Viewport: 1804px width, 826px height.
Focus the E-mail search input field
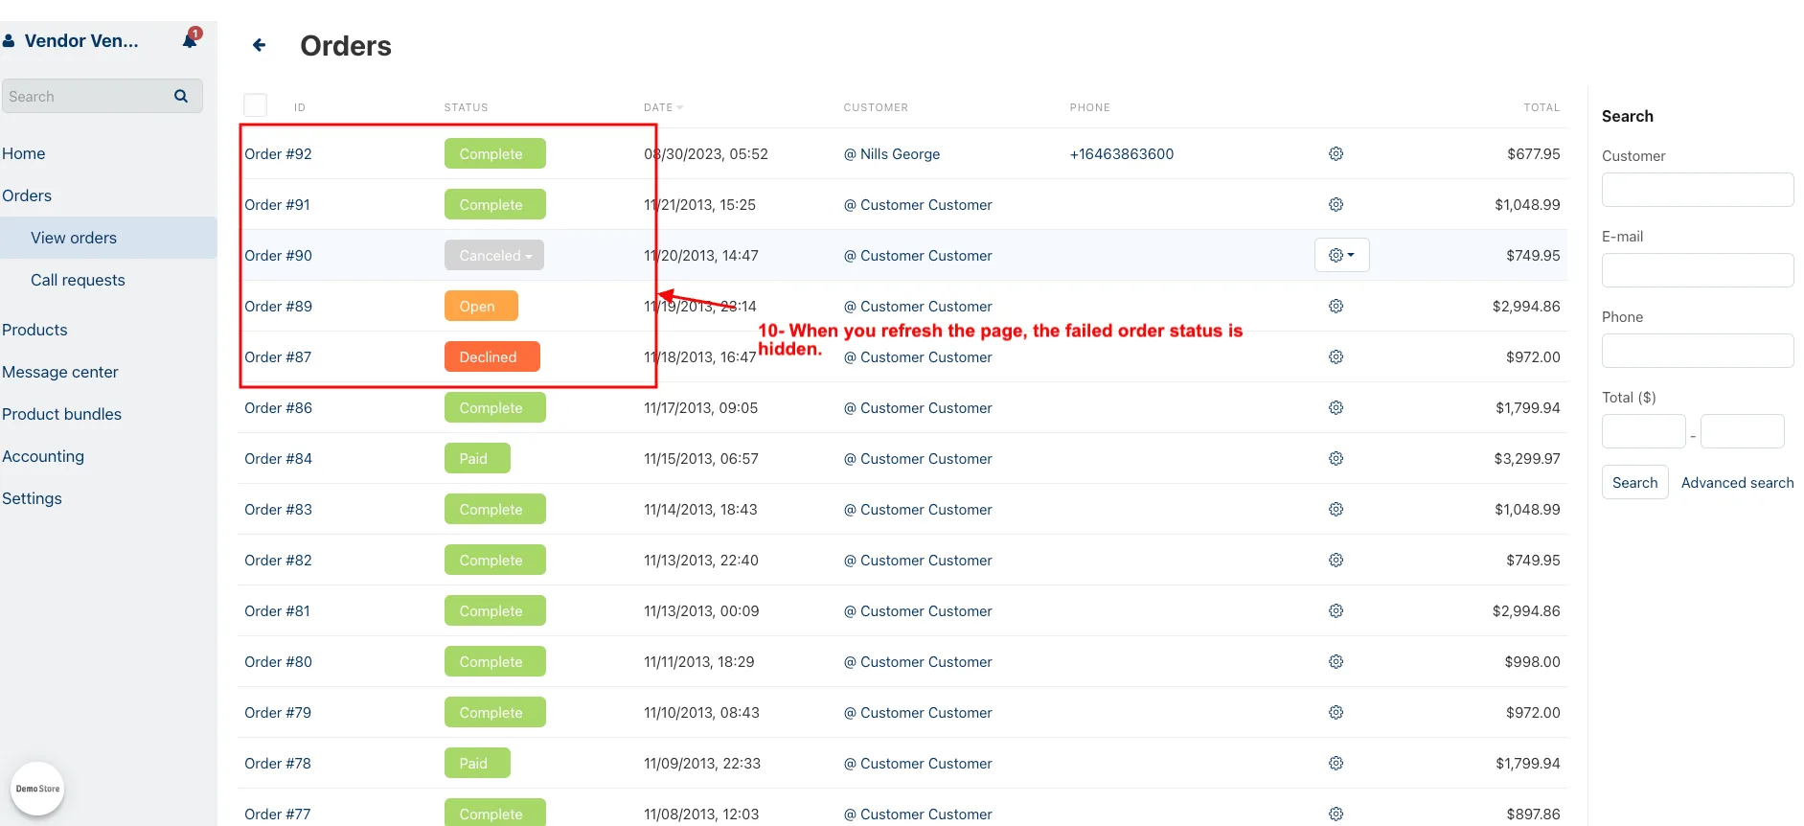[1698, 270]
